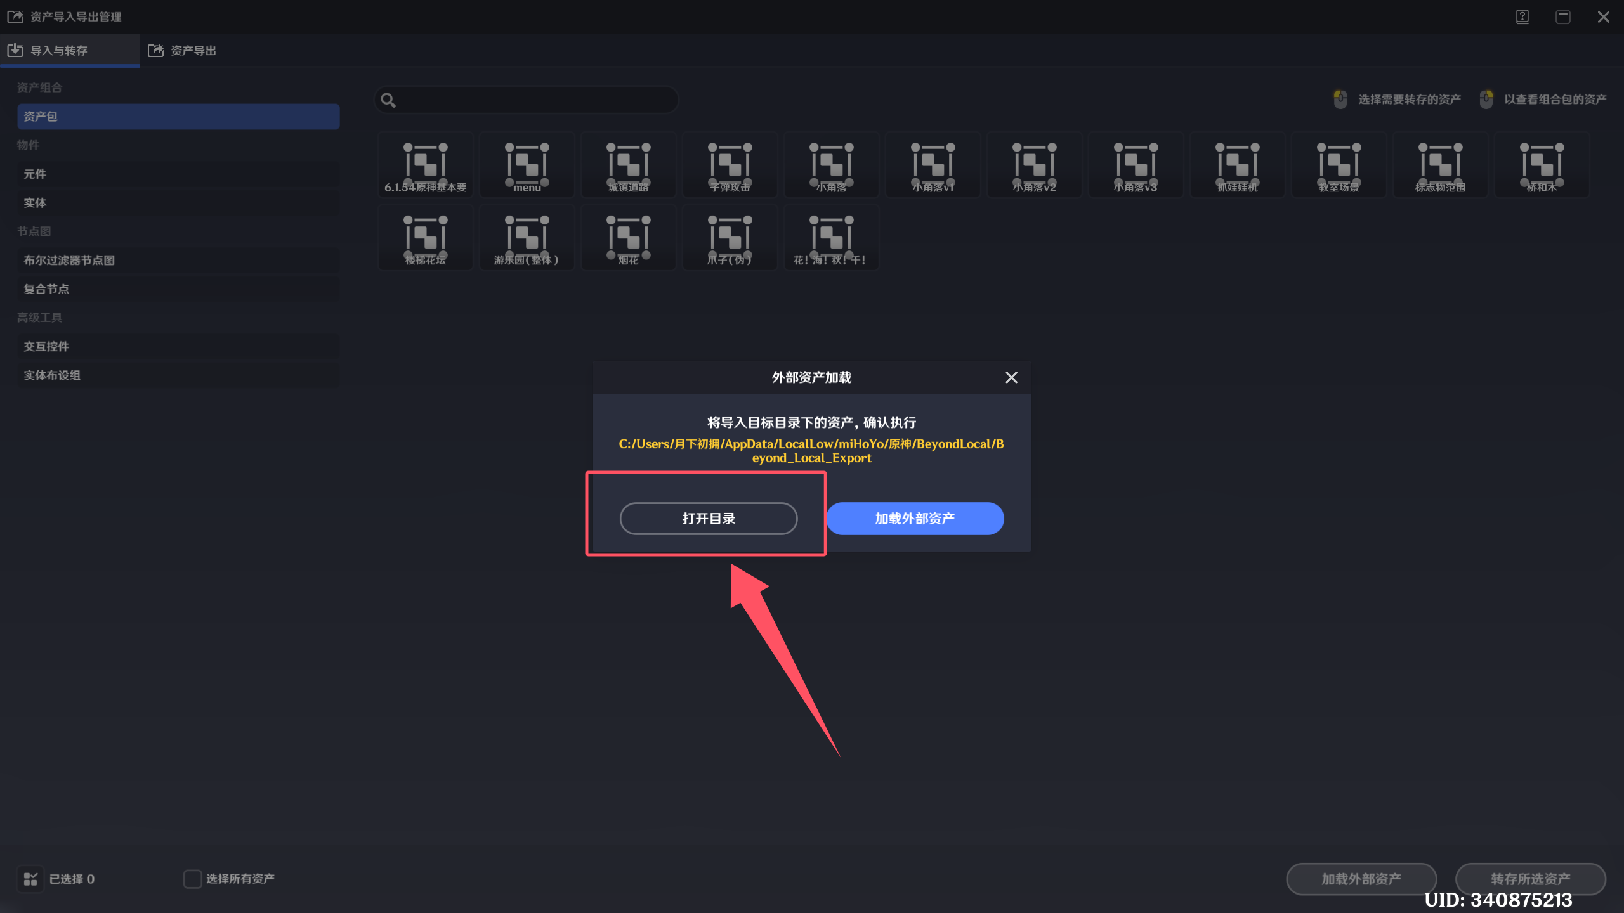Click the search magnifier icon
1624x913 pixels.
(388, 100)
